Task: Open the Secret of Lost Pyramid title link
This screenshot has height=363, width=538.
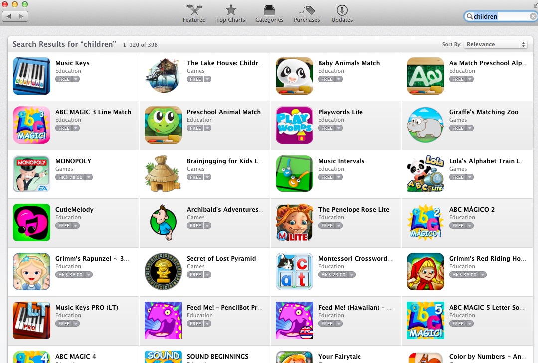Action: pyautogui.click(x=221, y=258)
